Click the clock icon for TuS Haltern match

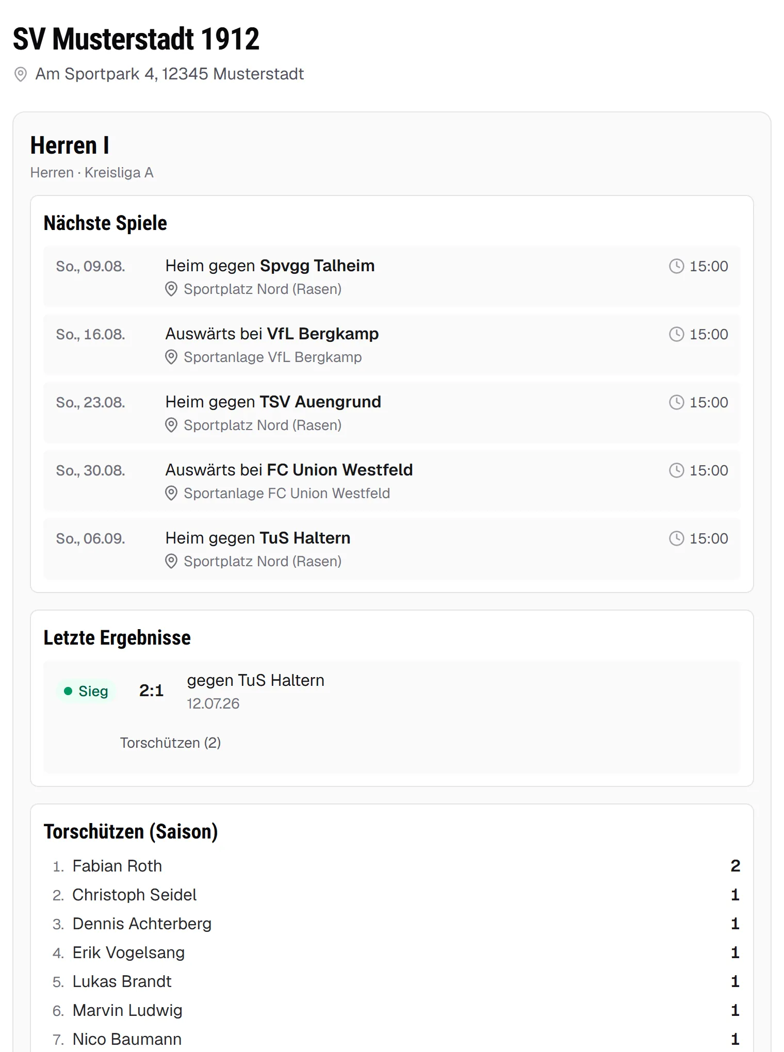tap(676, 538)
